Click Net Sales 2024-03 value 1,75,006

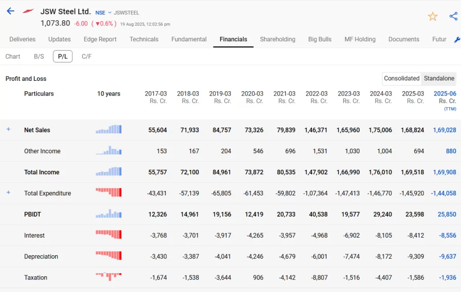(380, 130)
